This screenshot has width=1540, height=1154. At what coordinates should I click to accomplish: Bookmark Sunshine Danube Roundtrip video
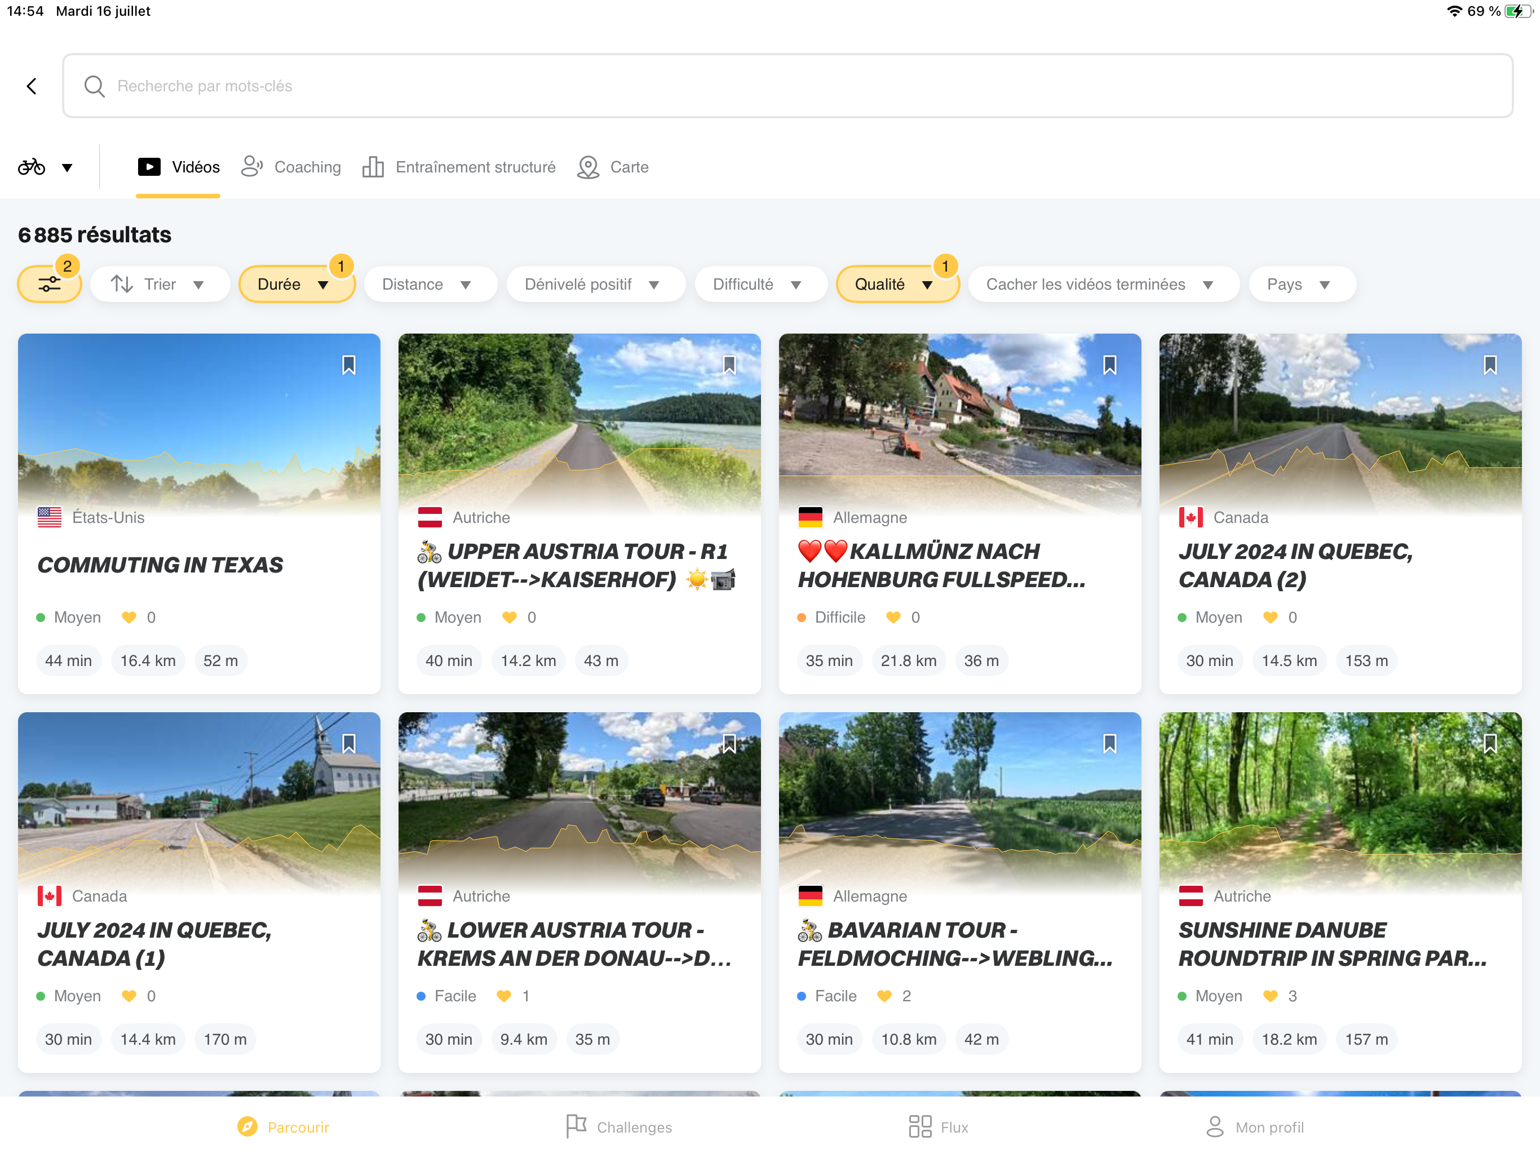point(1490,744)
